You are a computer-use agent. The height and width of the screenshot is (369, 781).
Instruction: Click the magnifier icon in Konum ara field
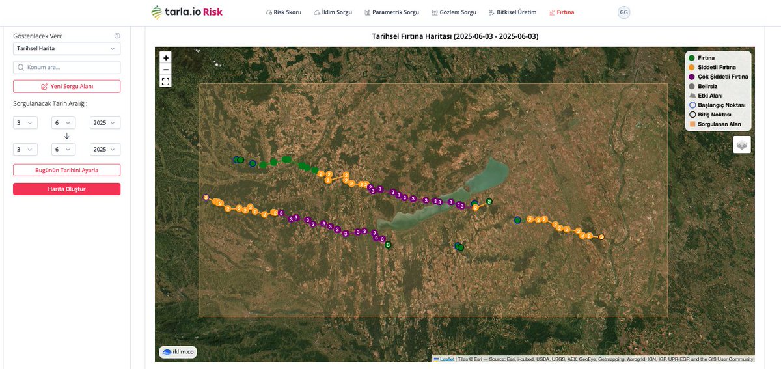pyautogui.click(x=21, y=67)
